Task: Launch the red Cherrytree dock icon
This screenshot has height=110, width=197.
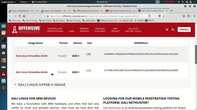Action: pyautogui.click(x=3, y=74)
